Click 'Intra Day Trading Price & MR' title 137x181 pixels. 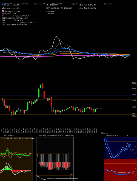(x=50, y=135)
